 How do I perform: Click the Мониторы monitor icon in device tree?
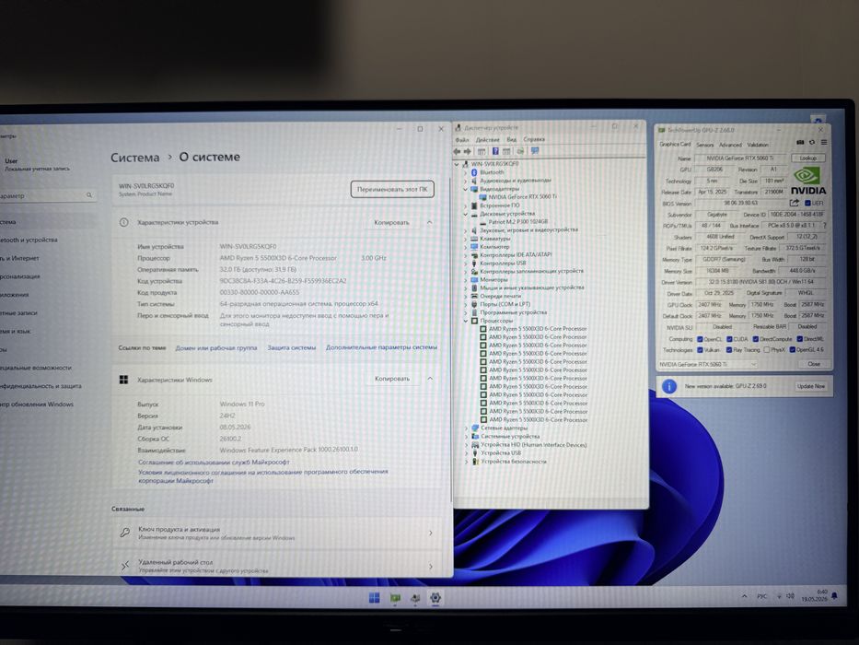click(x=474, y=280)
